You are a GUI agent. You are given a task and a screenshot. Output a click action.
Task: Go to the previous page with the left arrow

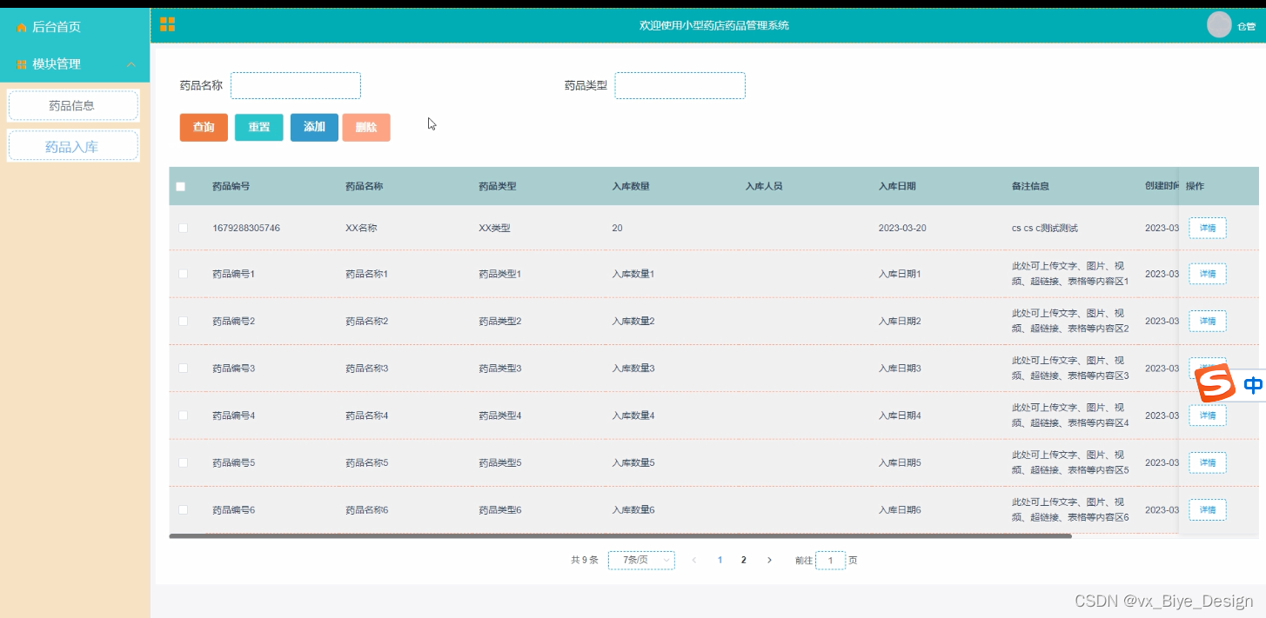pos(693,561)
